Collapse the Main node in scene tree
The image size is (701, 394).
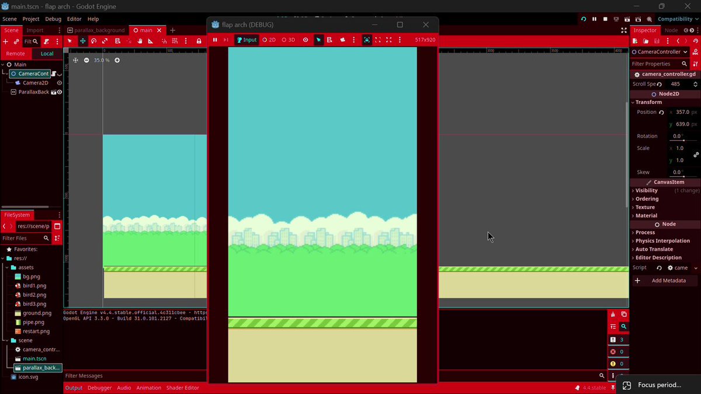(x=3, y=65)
